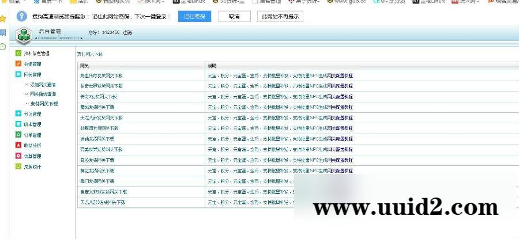Screen dimensions: 519x239
Task: Open 充值统计 sidebar menu
Action: pyautogui.click(x=32, y=166)
